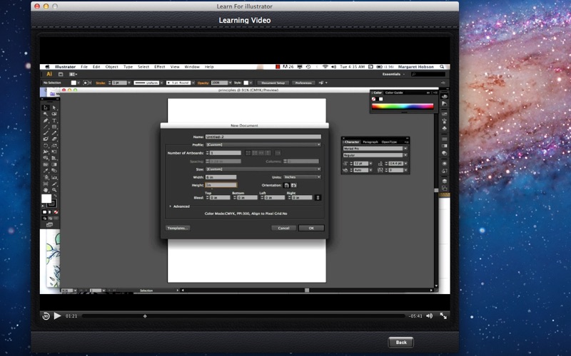Screen dimensions: 571x356
Task: Click the Top bleed stepper arrows
Action: click(x=207, y=198)
